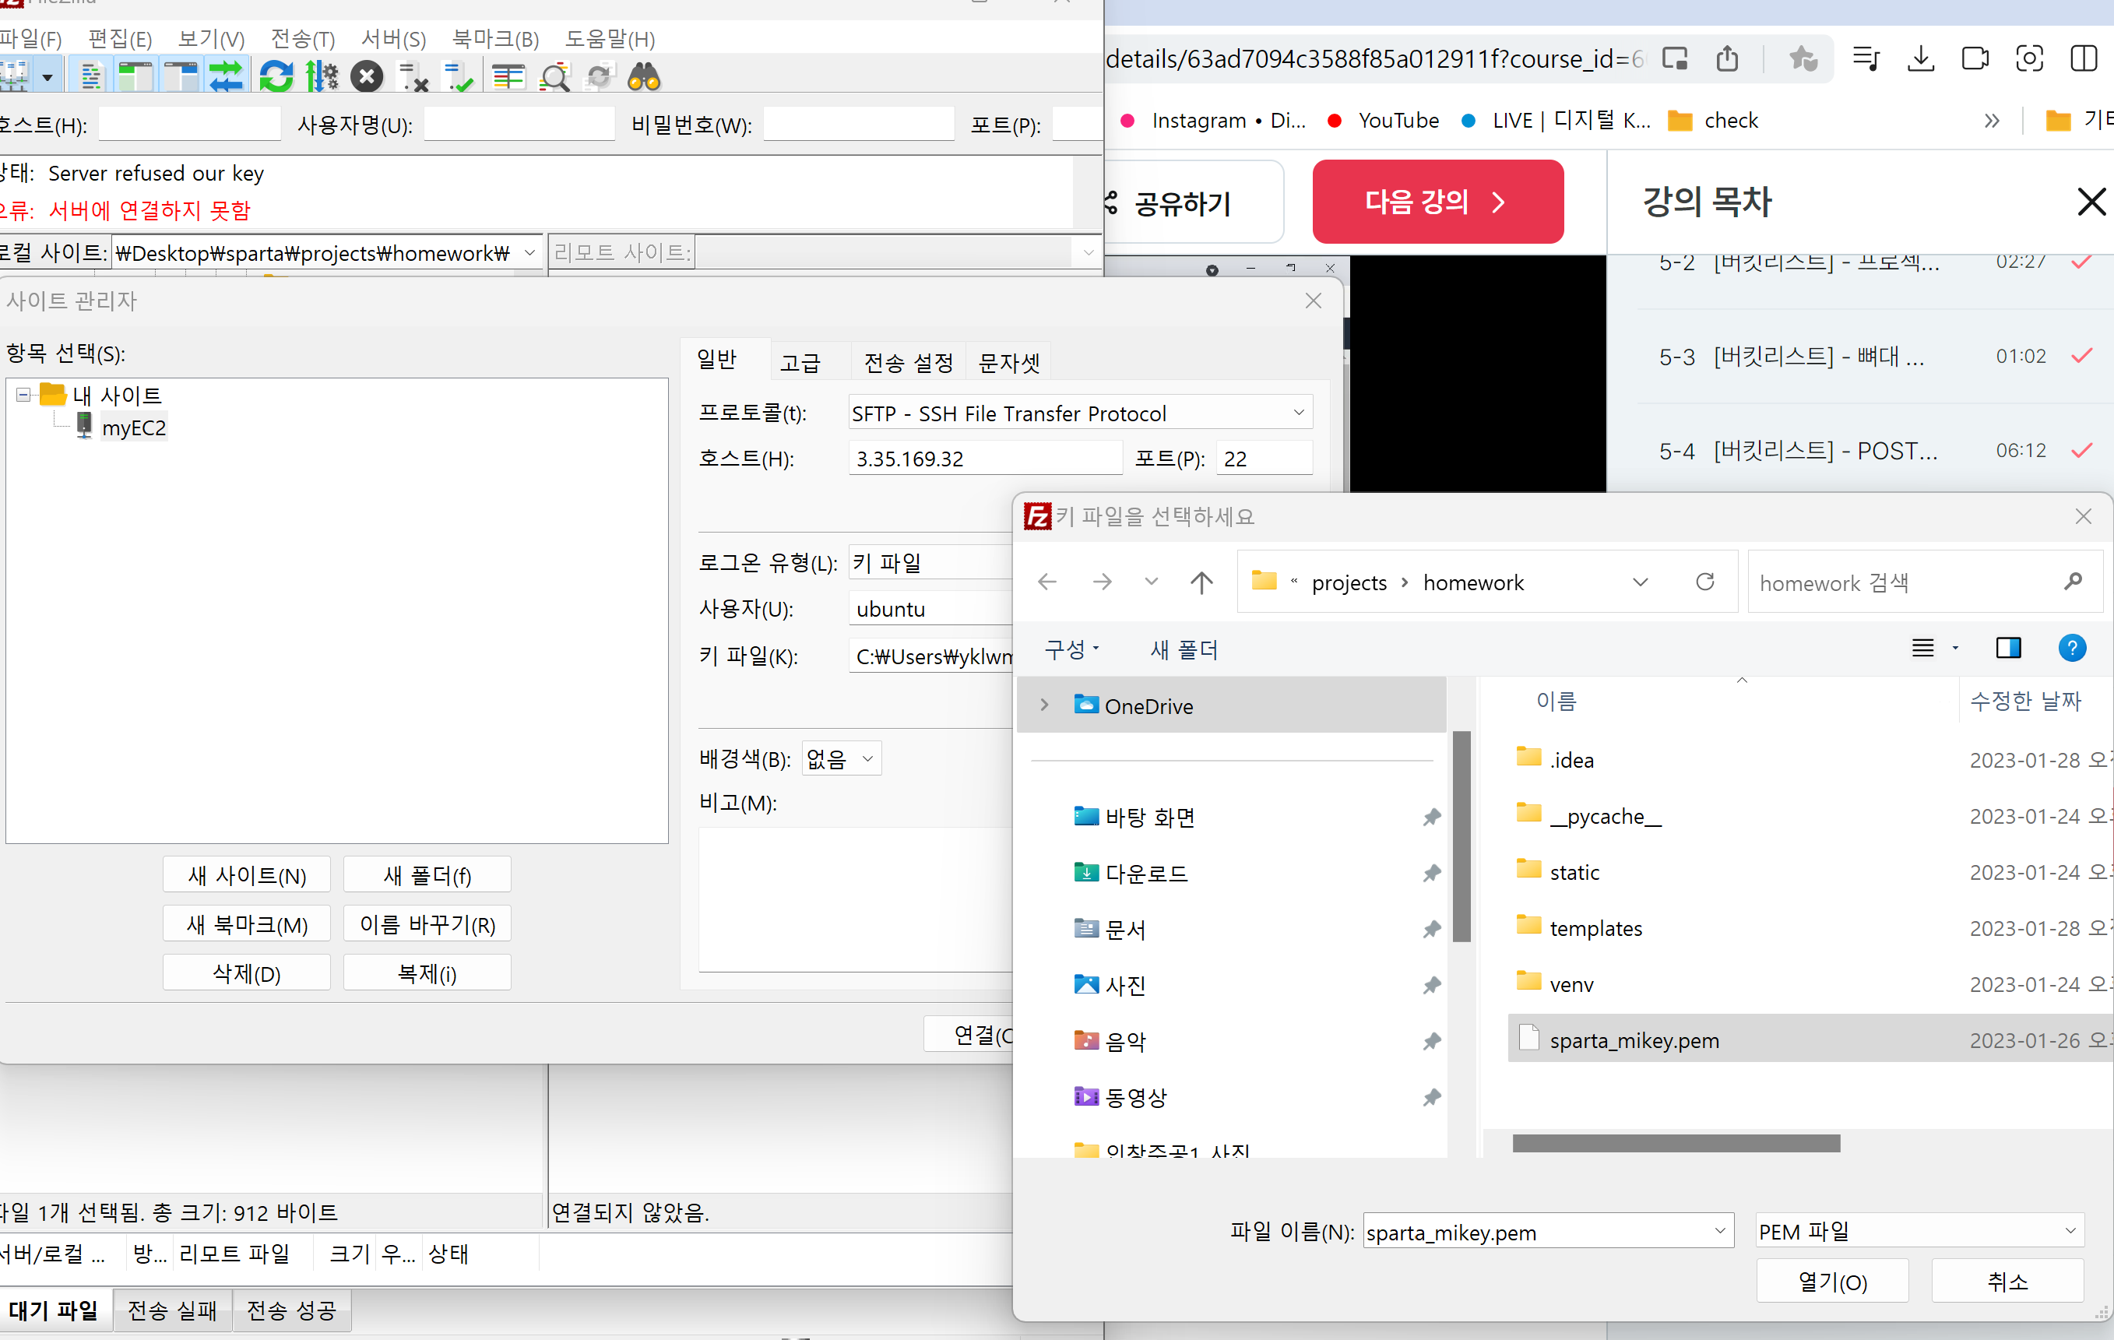Click 새 폴더(f) button in Site Manager
Image resolution: width=2114 pixels, height=1340 pixels.
(427, 874)
